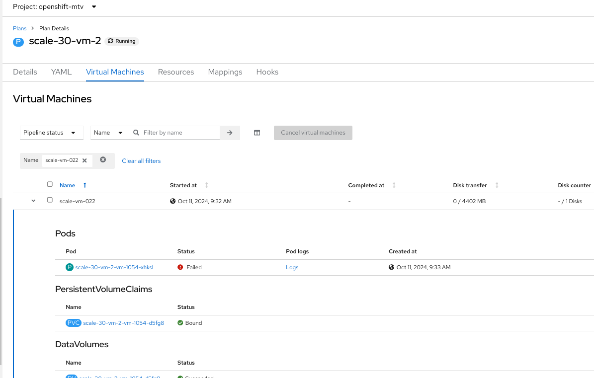Toggle the select all rows checkbox

(x=50, y=184)
